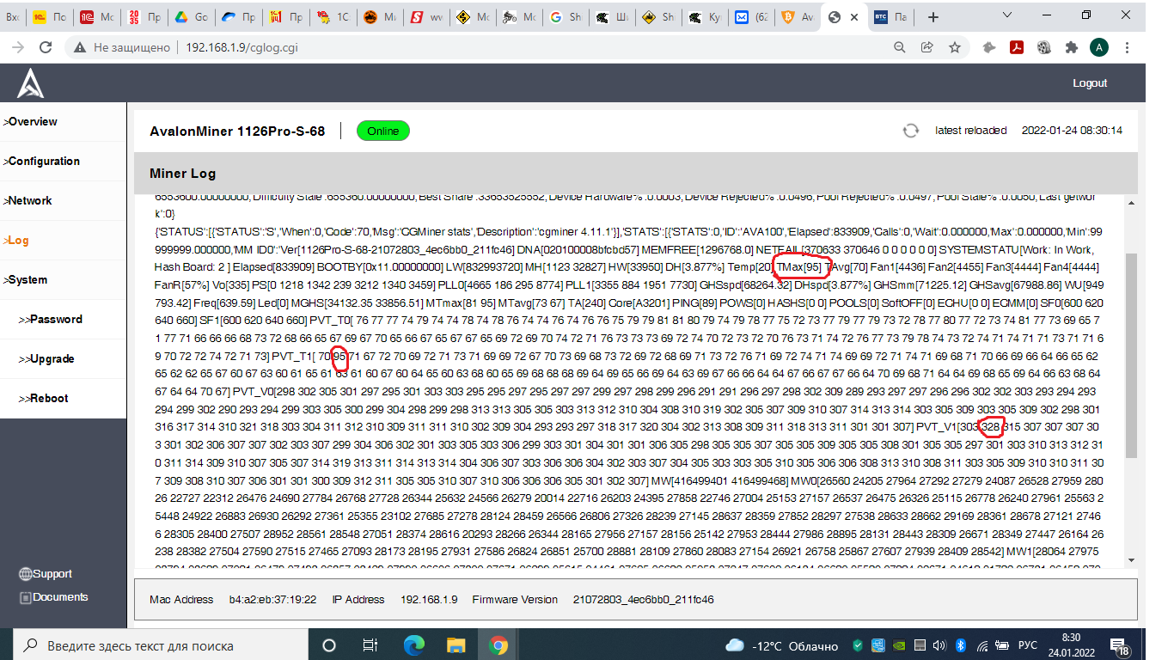
Task: Click the miner log scrollbar thumb
Action: [x=1130, y=357]
